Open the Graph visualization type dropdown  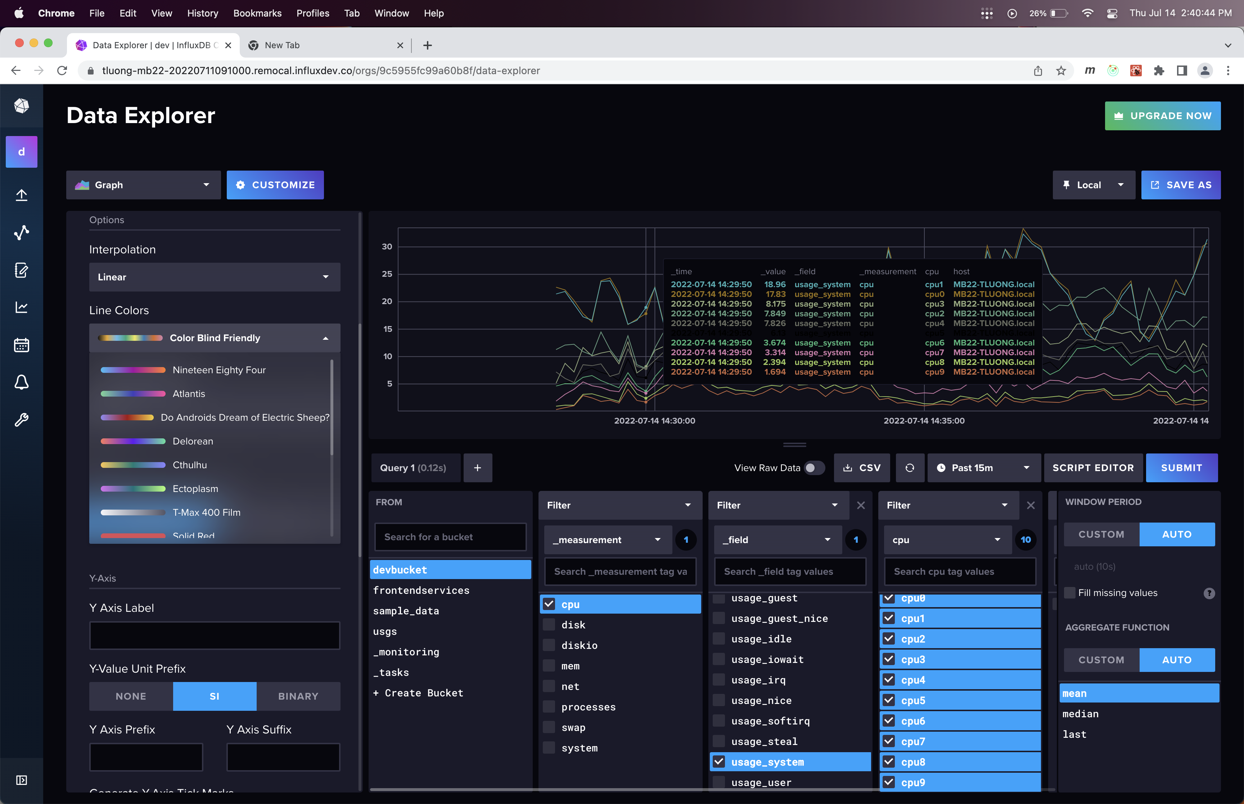point(143,185)
